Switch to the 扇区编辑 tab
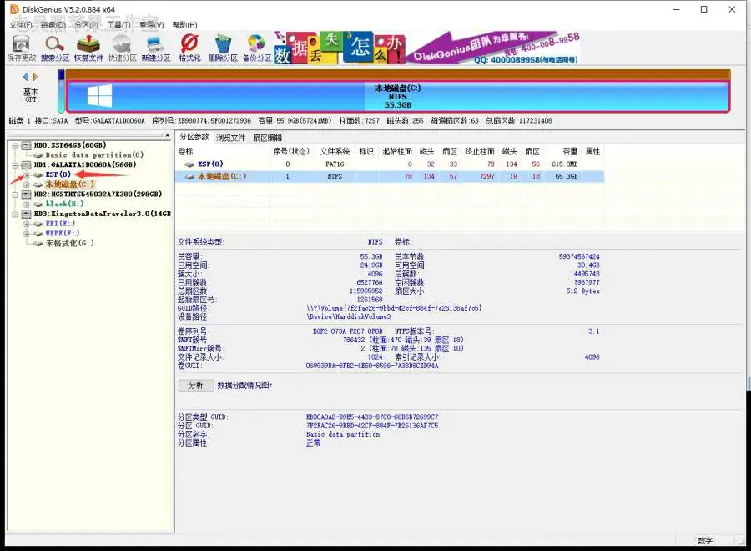The height and width of the screenshot is (551, 751). click(267, 138)
